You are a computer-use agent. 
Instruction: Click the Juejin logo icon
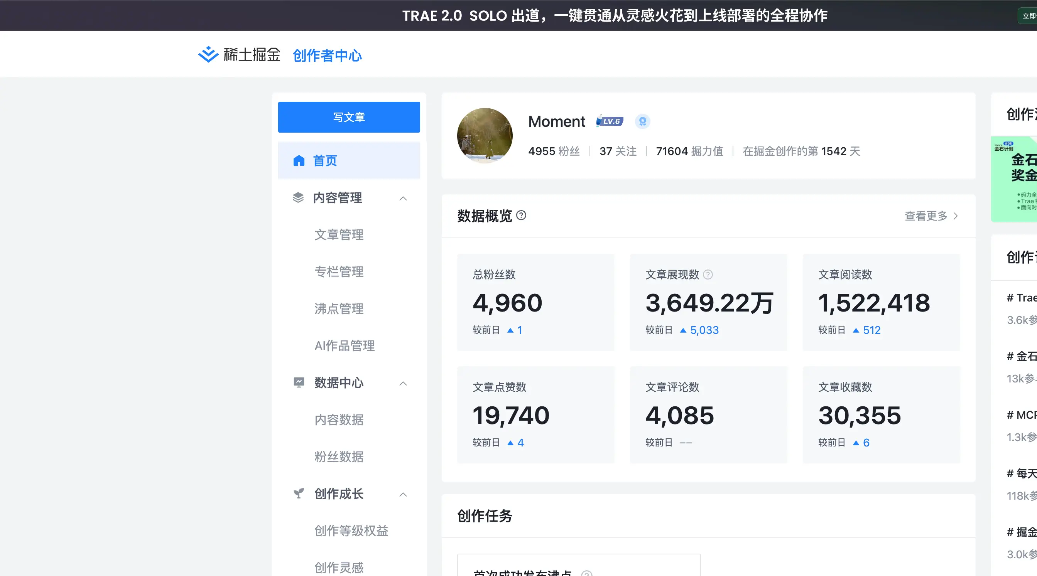[x=208, y=55]
